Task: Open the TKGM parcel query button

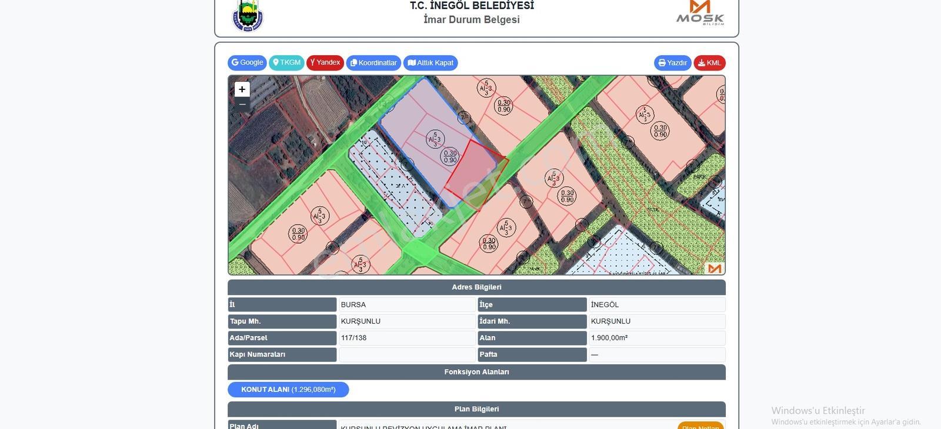Action: 286,63
